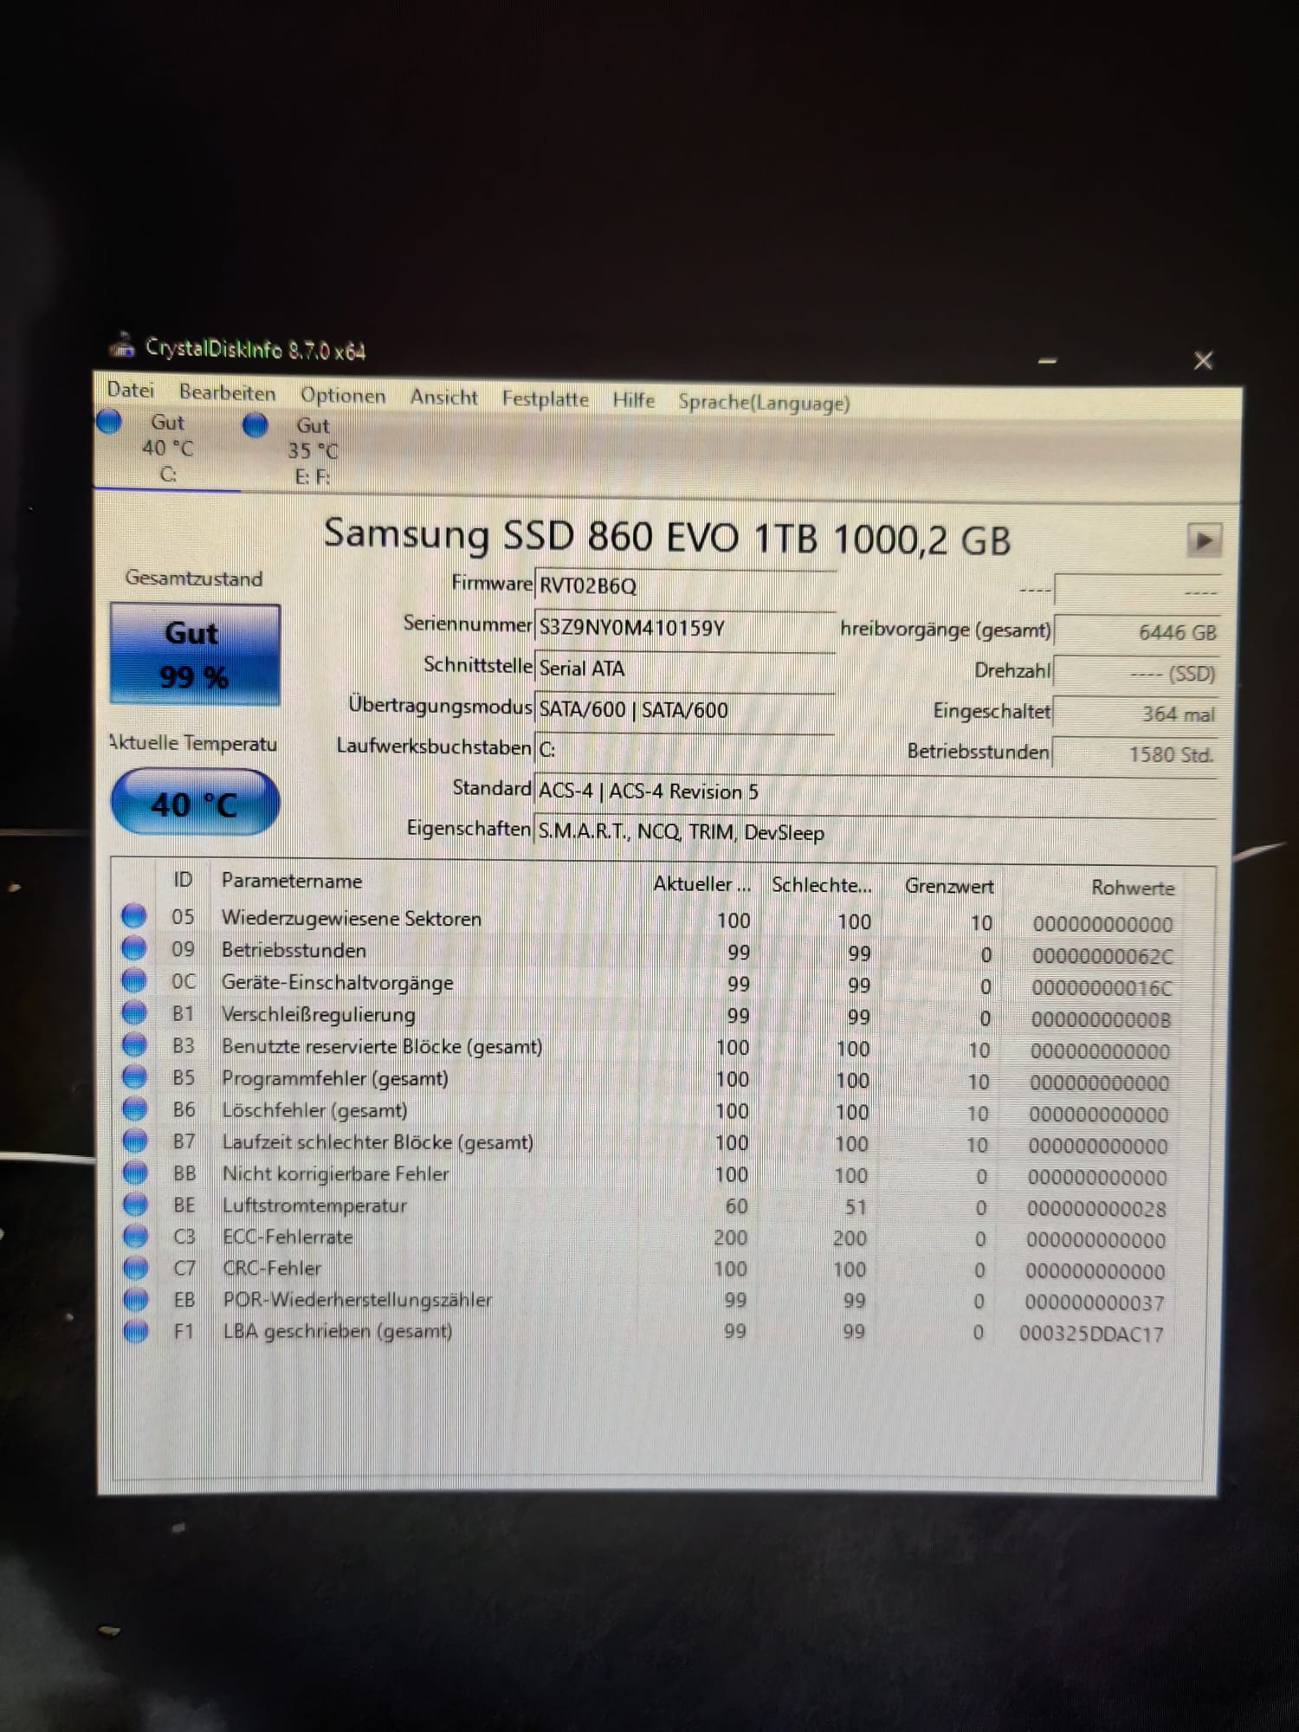Click status dot for row 09 Betriebsstunden
The width and height of the screenshot is (1299, 1732).
coord(133,947)
